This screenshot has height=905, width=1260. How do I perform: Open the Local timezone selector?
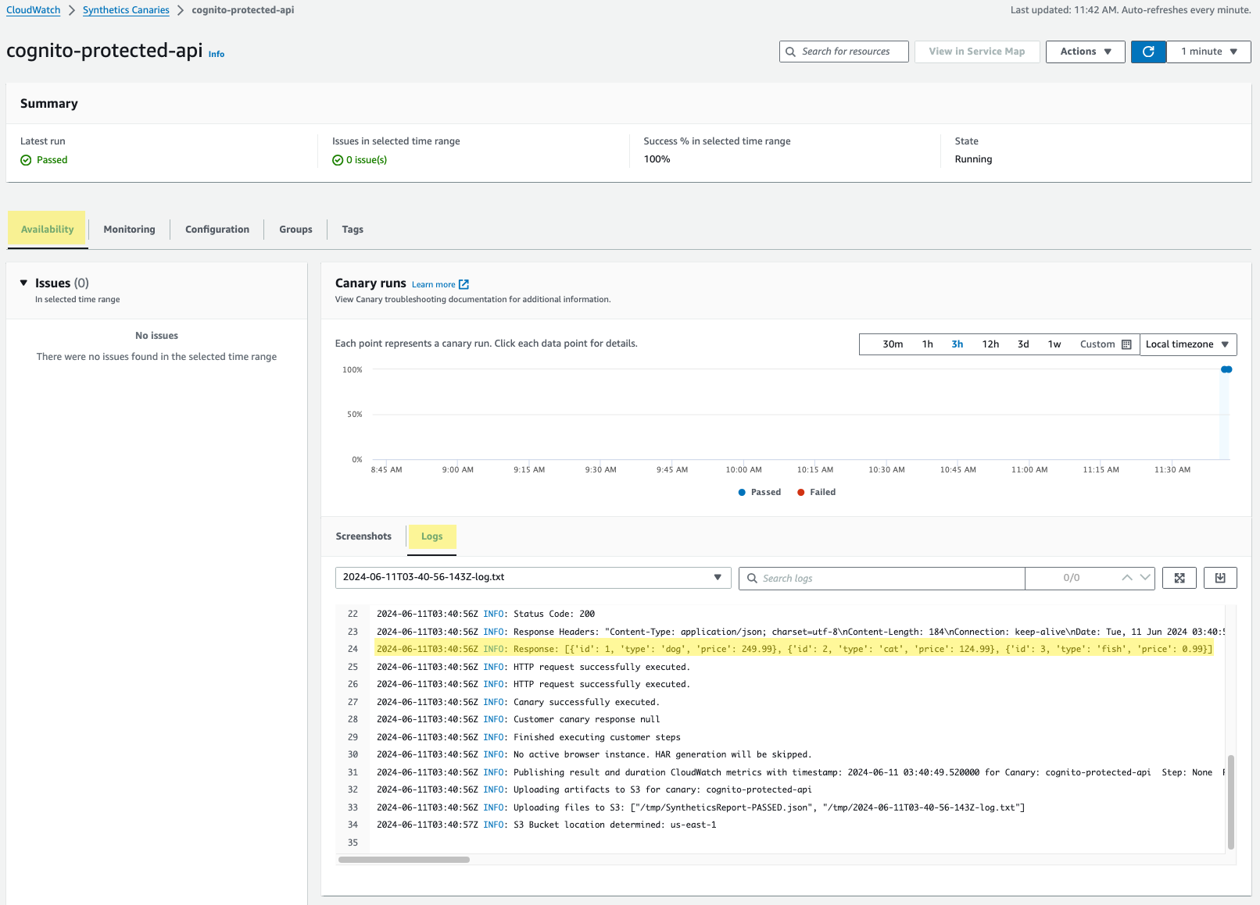pyautogui.click(x=1188, y=344)
